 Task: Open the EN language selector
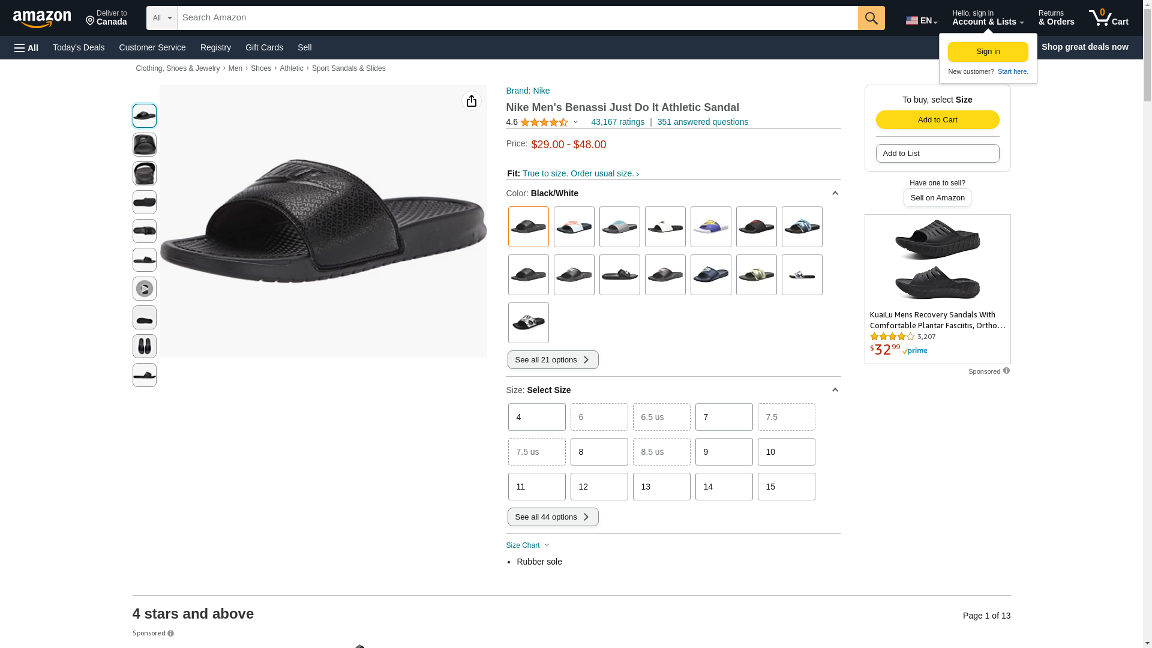coord(921,20)
